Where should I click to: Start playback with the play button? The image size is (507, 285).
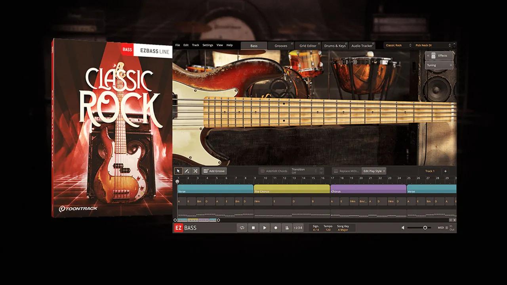click(x=265, y=228)
